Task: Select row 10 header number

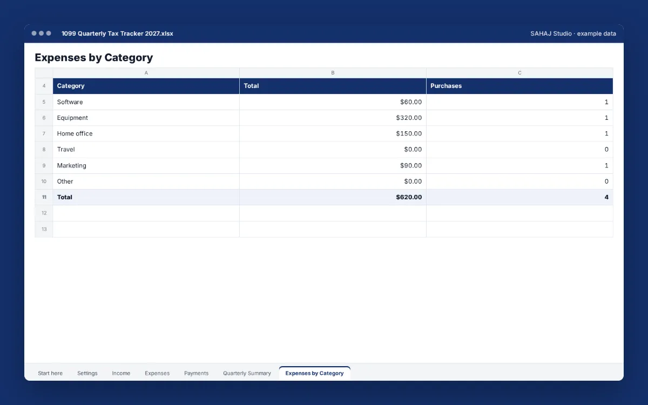Action: [x=44, y=181]
